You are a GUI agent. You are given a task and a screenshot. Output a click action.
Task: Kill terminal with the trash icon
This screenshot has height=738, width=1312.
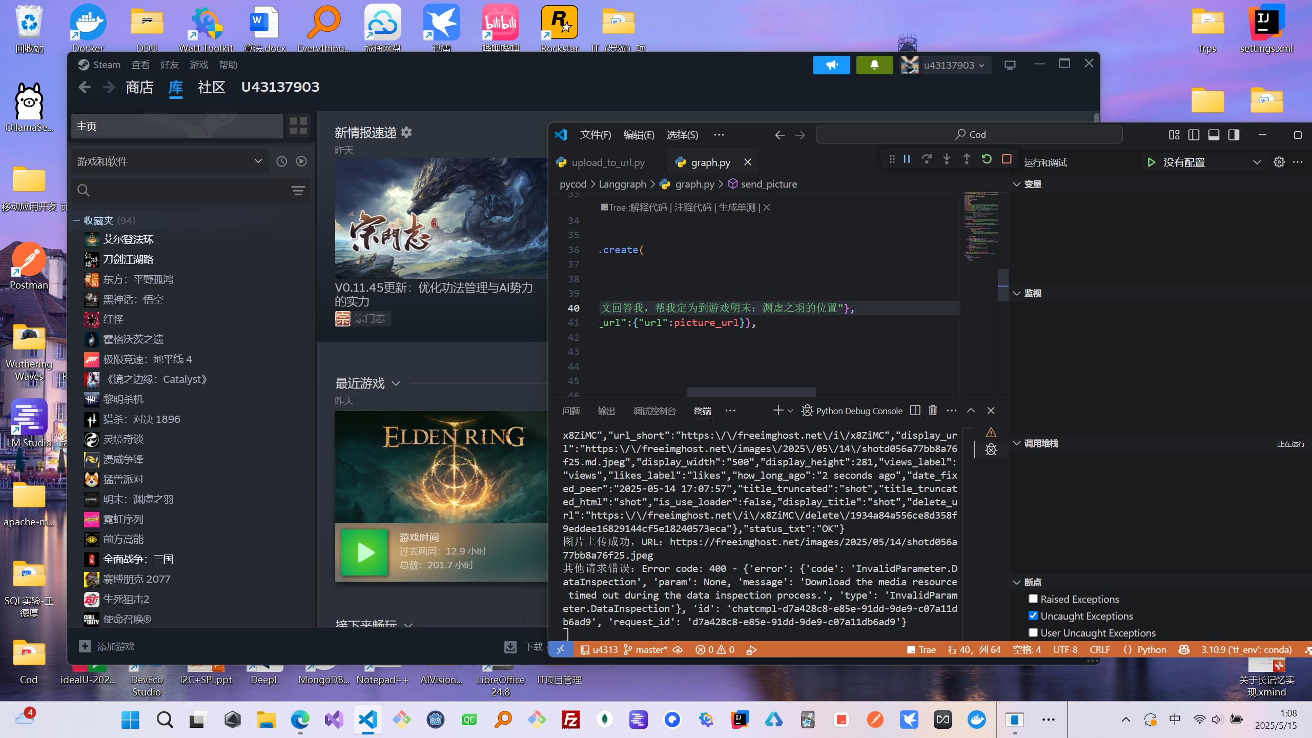tap(933, 411)
